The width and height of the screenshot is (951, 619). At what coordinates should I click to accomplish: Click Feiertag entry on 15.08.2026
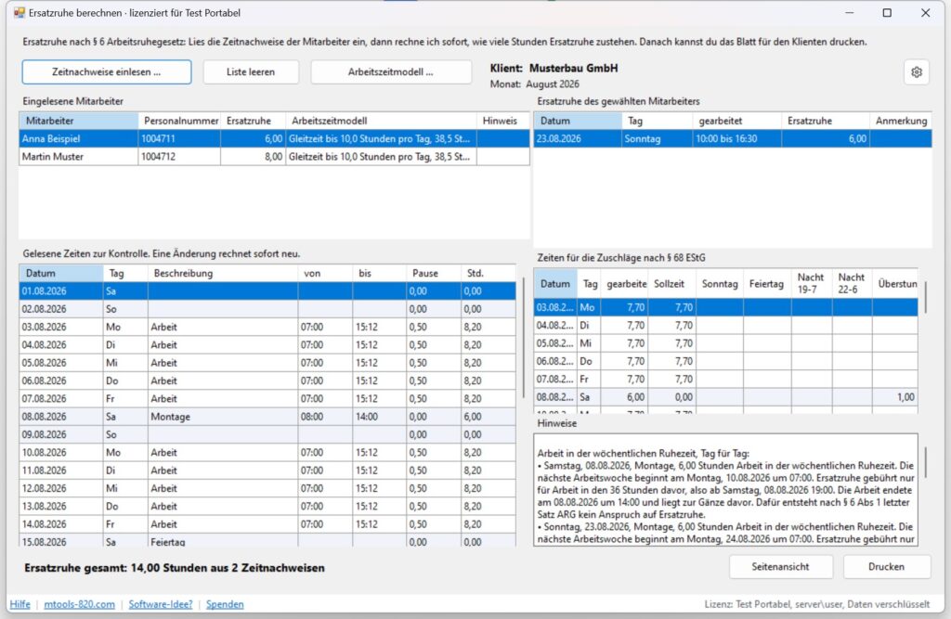[223, 542]
